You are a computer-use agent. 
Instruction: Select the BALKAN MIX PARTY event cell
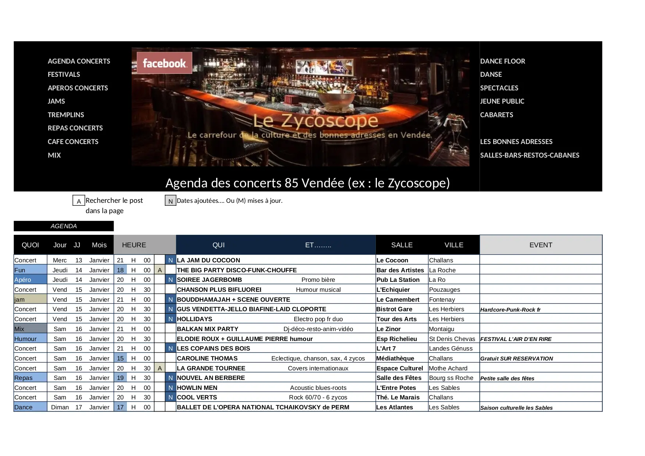(x=208, y=329)
